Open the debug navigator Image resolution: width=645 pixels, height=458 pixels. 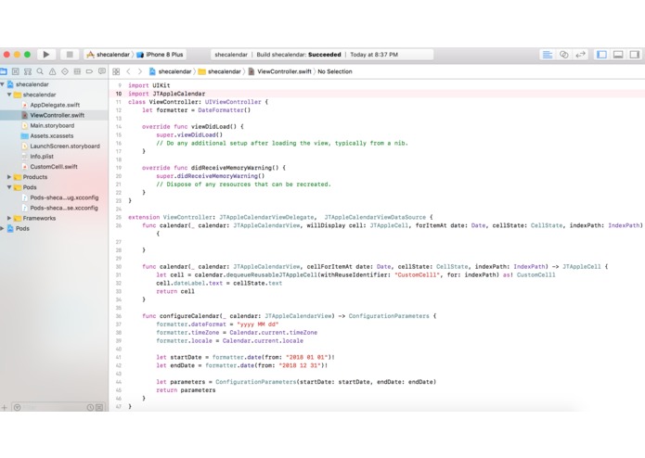pos(77,71)
